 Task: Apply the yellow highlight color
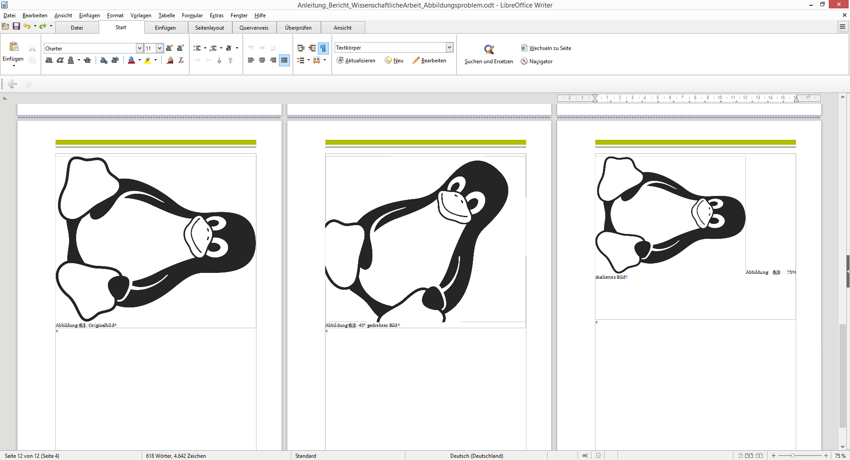pos(148,60)
